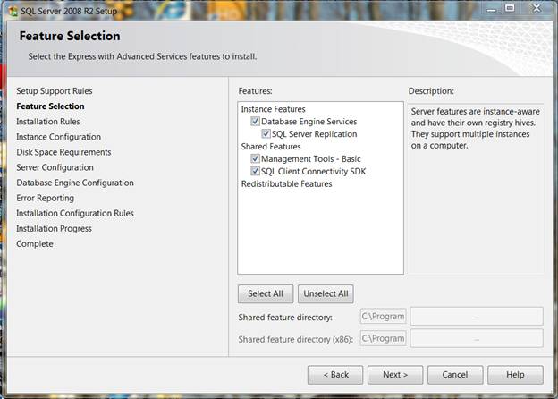The width and height of the screenshot is (558, 399).
Task: Click browse button beside Shared feature directory
Action: click(477, 316)
